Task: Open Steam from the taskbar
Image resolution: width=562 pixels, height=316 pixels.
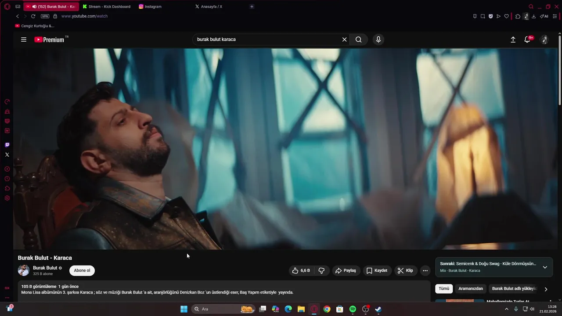Action: [x=378, y=309]
